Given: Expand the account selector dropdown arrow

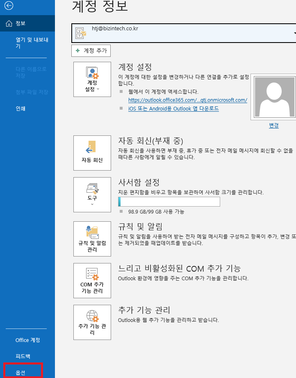Looking at the screenshot, I should click(294, 33).
